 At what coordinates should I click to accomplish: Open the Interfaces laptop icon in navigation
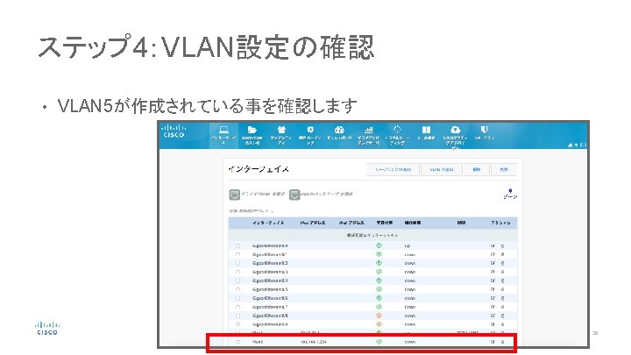[223, 130]
